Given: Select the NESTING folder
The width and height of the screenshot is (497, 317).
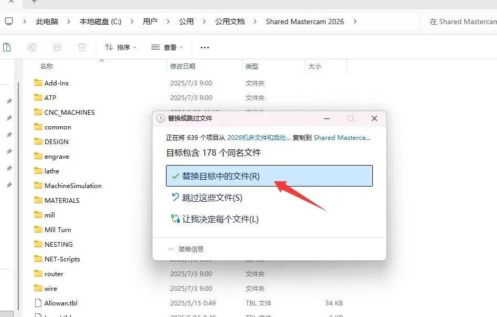Looking at the screenshot, I should [53, 244].
